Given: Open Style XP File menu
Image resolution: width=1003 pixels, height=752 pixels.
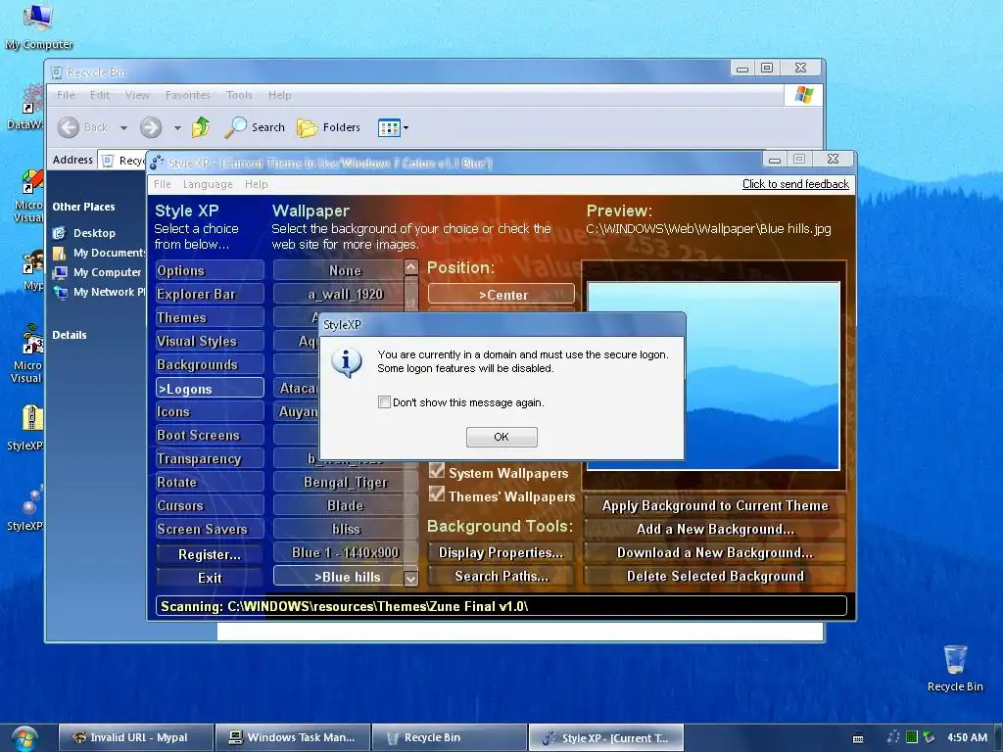Looking at the screenshot, I should (163, 184).
